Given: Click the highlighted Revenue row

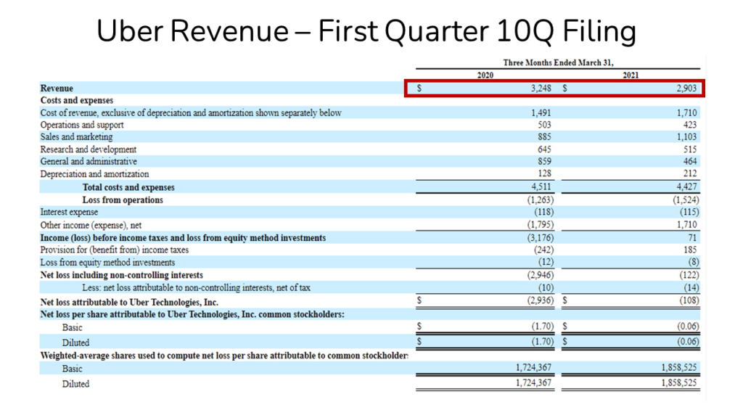Looking at the screenshot, I should coord(556,88).
